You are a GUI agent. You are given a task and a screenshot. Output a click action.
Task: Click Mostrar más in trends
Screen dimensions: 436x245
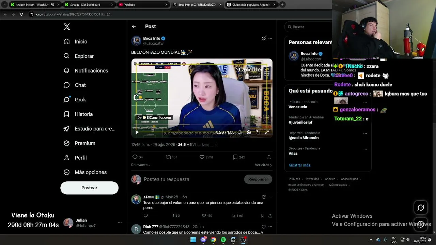point(299,165)
